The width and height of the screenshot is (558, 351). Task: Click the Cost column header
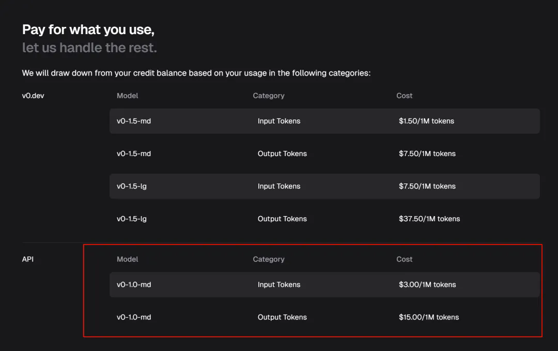click(x=404, y=96)
